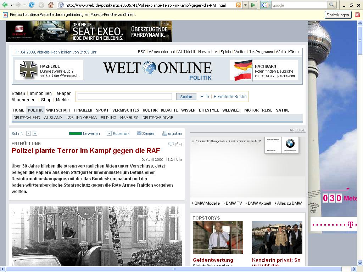
Task: Click the browser Back arrow
Action: (x=5, y=5)
